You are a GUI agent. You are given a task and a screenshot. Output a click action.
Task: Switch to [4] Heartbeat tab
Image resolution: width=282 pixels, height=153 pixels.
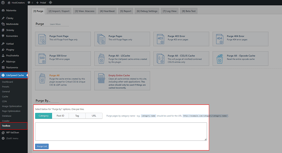point(107,11)
